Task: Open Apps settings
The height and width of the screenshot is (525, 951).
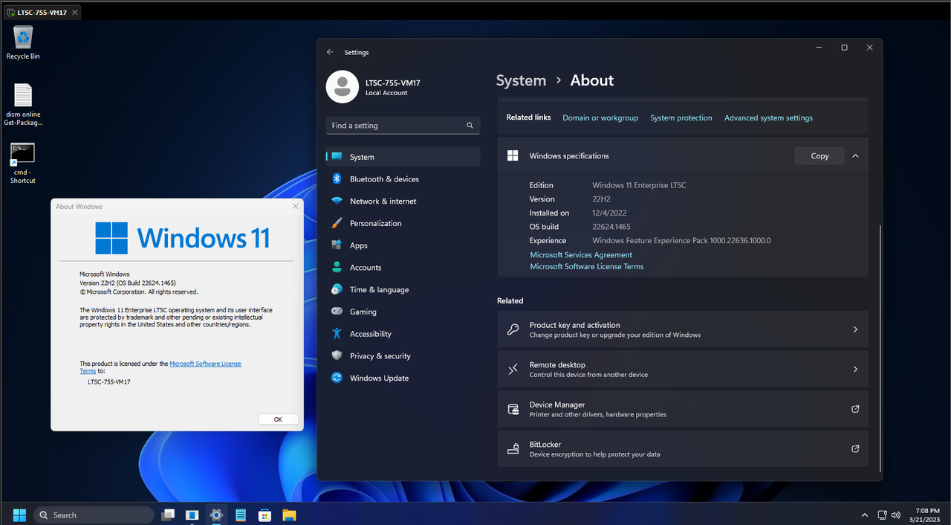Action: (x=403, y=245)
